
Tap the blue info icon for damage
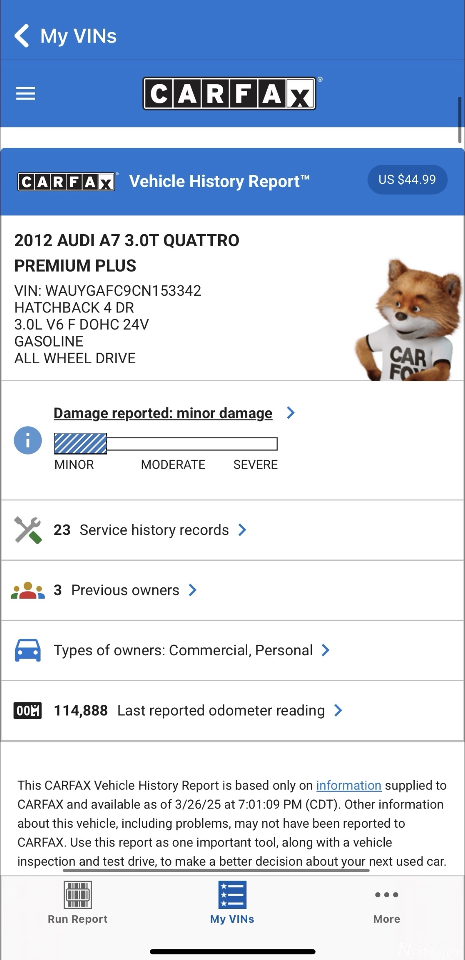coord(28,440)
